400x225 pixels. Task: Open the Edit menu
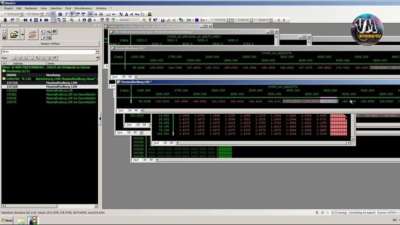[x=19, y=8]
